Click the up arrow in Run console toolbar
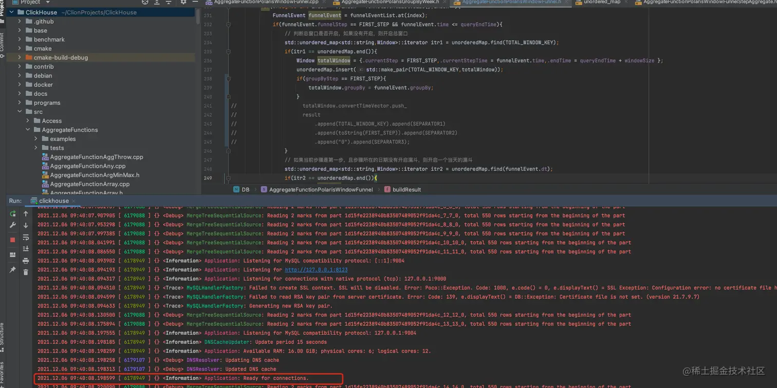The height and width of the screenshot is (388, 777). (26, 214)
